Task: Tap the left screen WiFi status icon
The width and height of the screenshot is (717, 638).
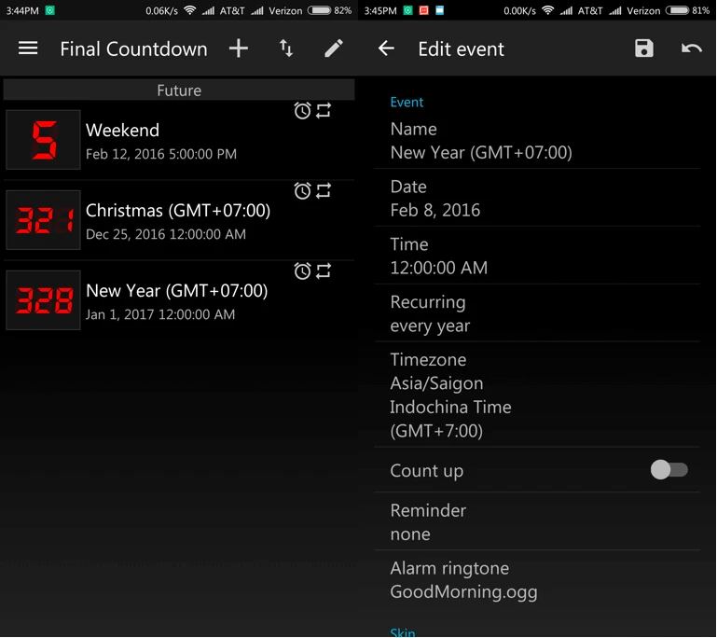Action: tap(189, 10)
